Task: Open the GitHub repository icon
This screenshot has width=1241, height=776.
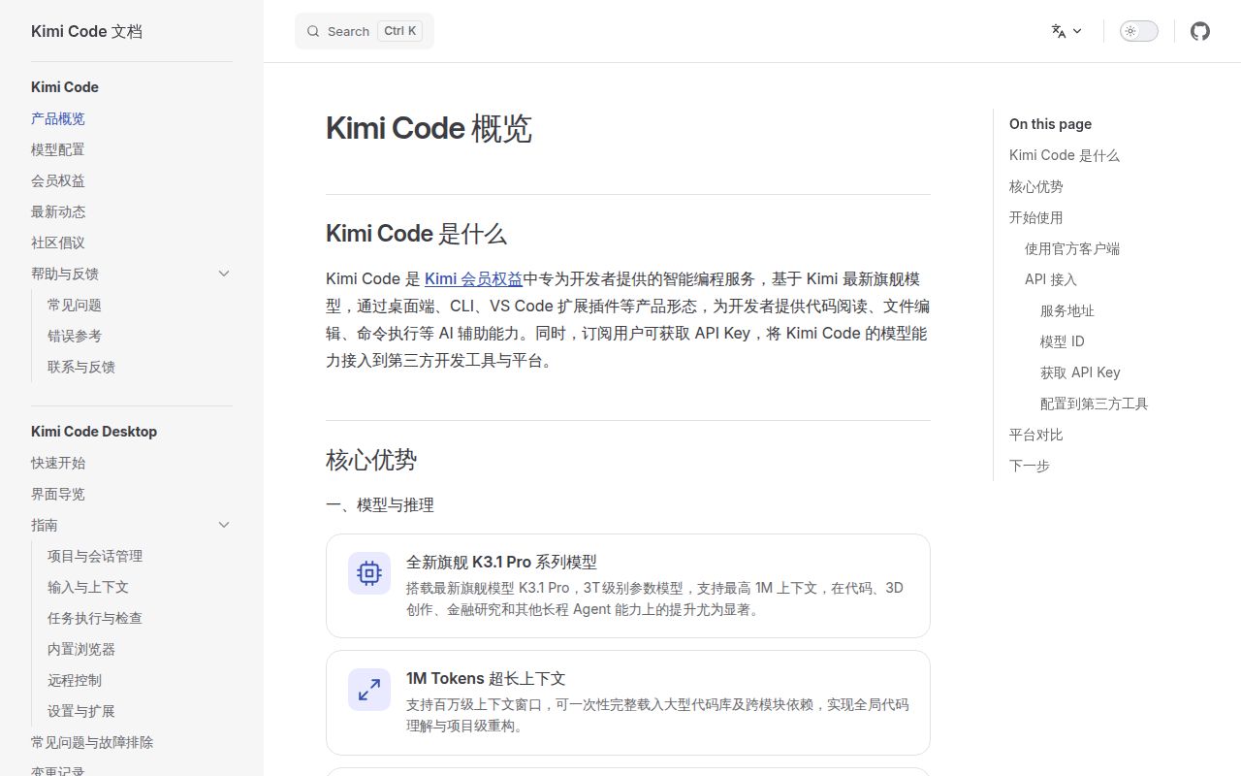Action: 1200,31
